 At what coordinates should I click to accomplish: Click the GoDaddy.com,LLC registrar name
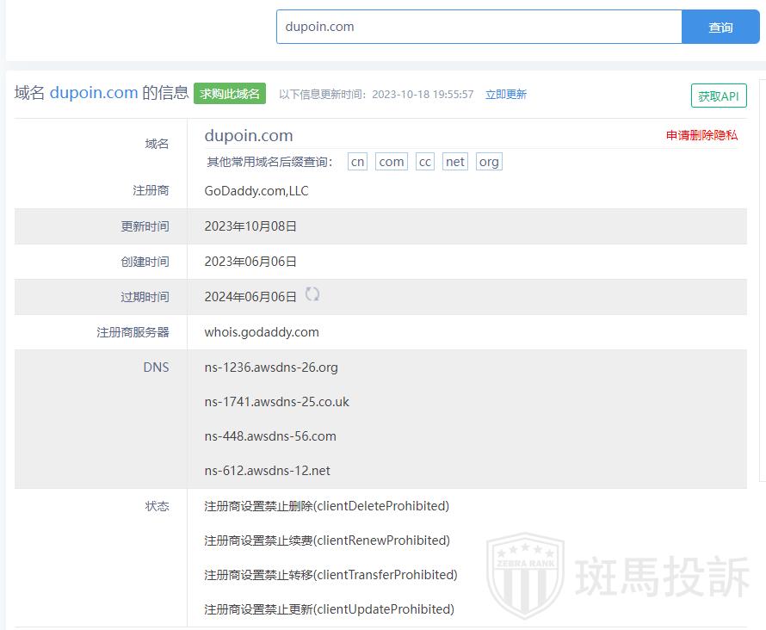click(256, 191)
